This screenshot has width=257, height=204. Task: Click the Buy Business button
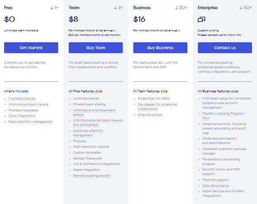[x=160, y=48]
